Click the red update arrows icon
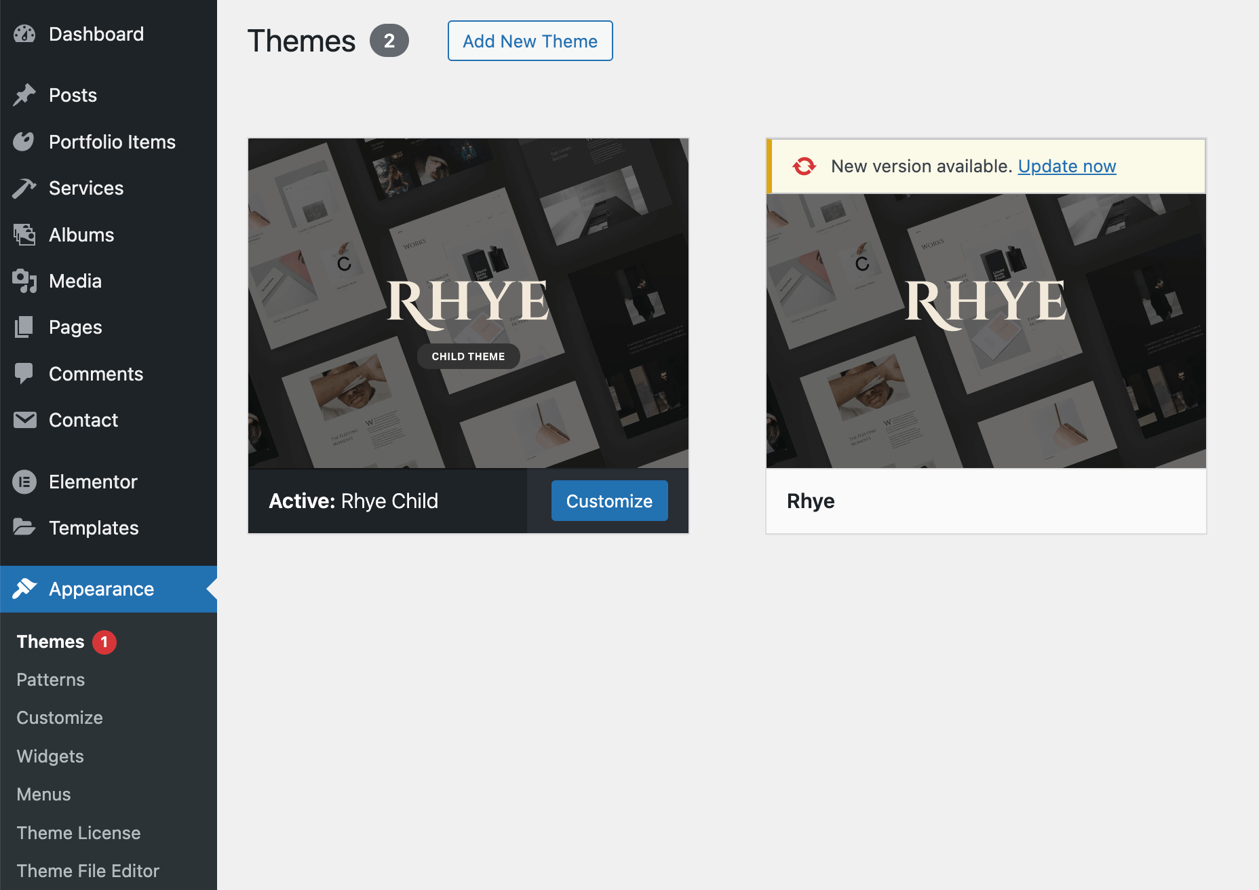Viewport: 1259px width, 890px height. click(804, 166)
